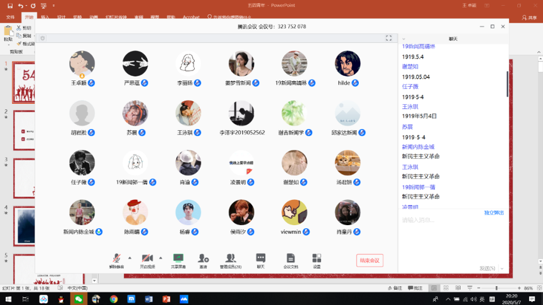The height and width of the screenshot is (305, 543).
Task: Click the Format Painter brush icon
Action: pyautogui.click(x=19, y=43)
